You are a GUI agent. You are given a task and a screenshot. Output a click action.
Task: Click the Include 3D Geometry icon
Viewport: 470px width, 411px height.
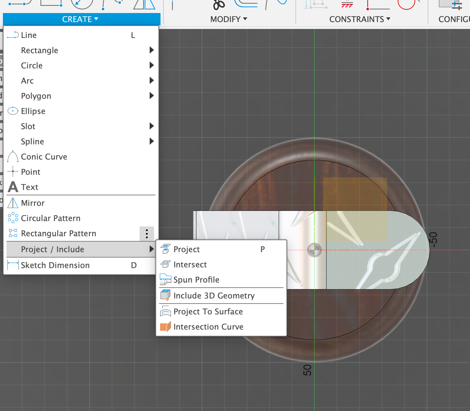[x=165, y=296]
